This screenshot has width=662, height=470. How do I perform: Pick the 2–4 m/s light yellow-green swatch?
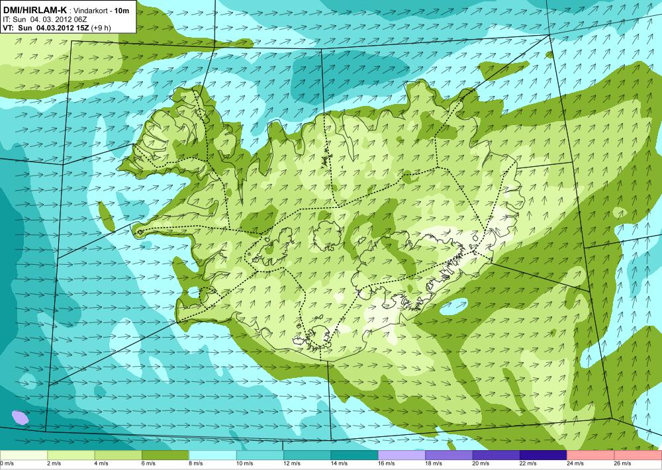71,455
